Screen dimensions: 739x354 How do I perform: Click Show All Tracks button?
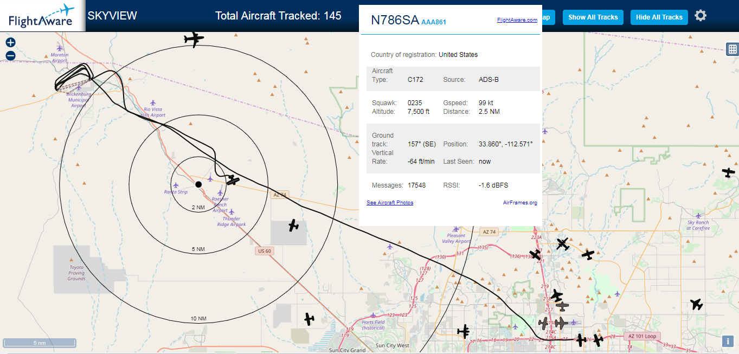pos(593,17)
